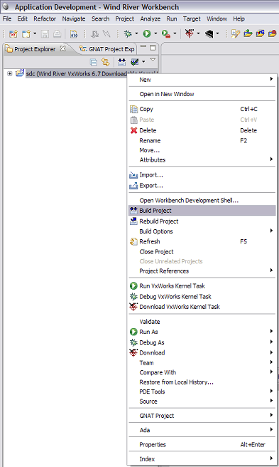Choose Run VxWorks Kernel Task
This screenshot has width=279, height=467.
(202, 286)
